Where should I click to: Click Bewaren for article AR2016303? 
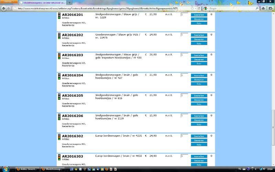(199, 161)
